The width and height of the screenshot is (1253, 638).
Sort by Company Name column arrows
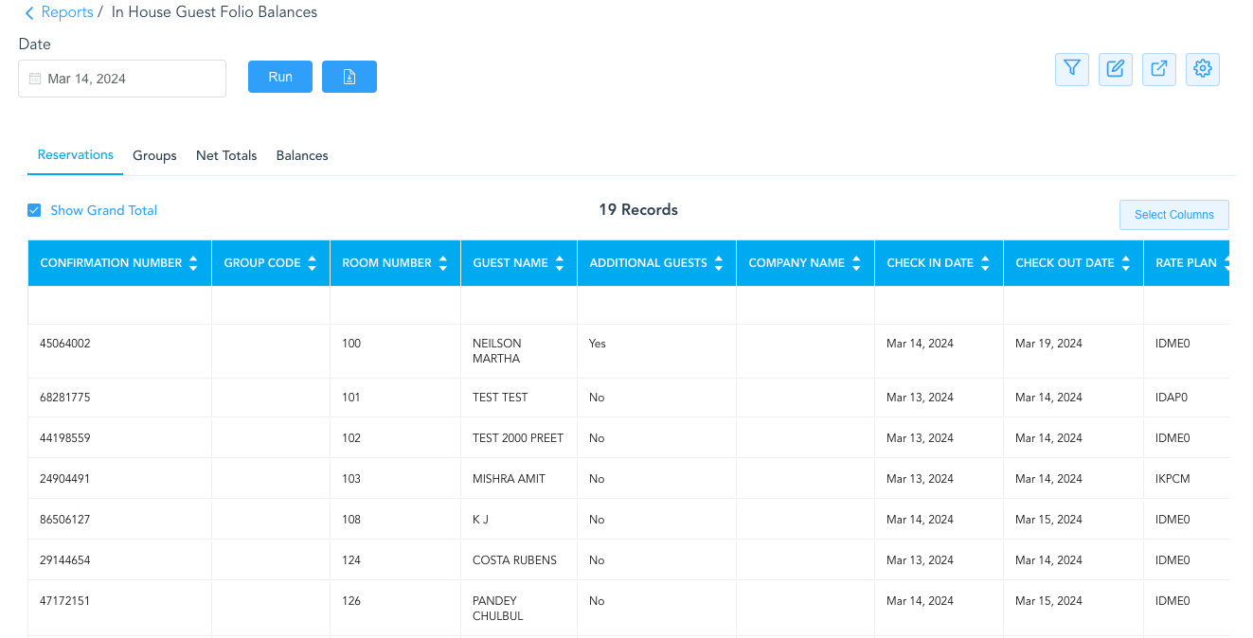click(856, 263)
